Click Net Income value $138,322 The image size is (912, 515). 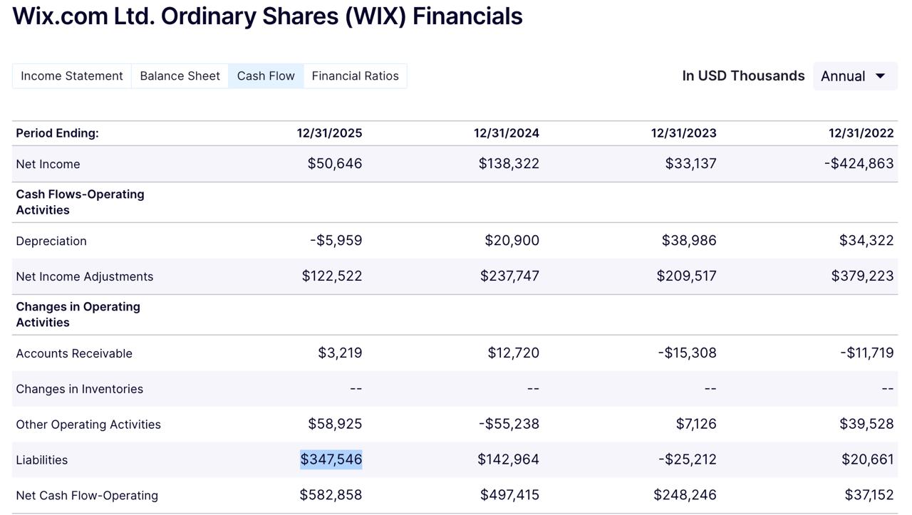[x=509, y=164]
